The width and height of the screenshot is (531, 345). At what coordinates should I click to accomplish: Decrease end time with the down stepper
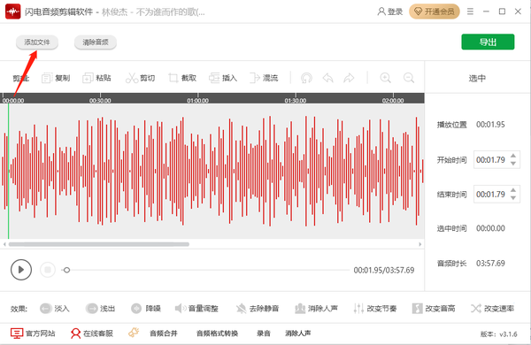pyautogui.click(x=513, y=198)
